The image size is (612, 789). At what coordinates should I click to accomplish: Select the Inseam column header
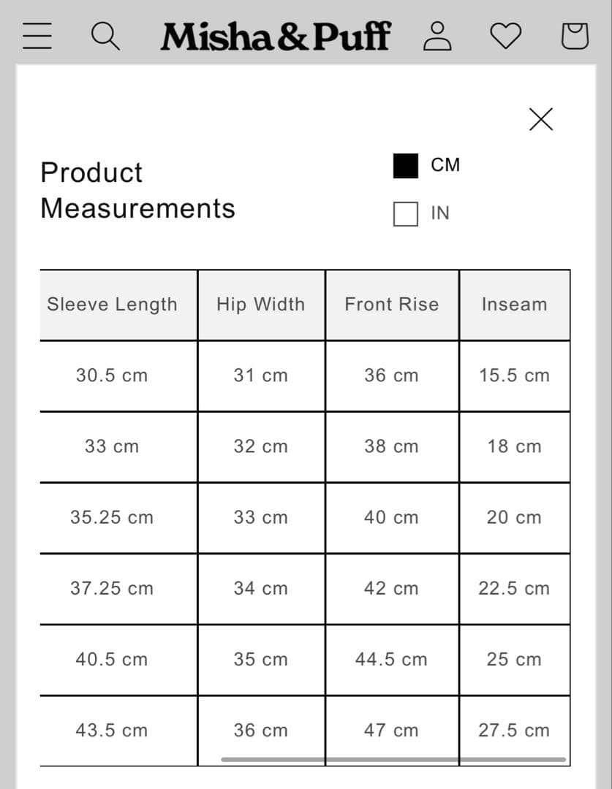tap(514, 305)
